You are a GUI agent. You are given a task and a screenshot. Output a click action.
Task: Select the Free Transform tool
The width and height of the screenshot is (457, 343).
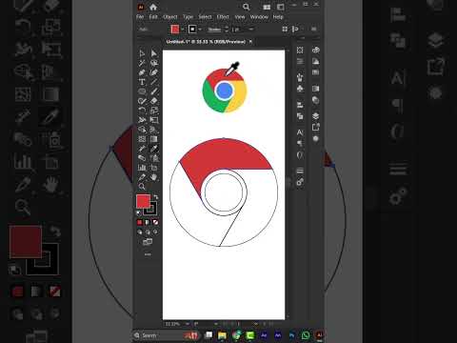[x=154, y=120]
